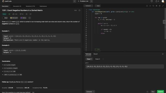Upvote the problem with thumbs-up
The height and width of the screenshot is (93, 166).
(15, 14)
